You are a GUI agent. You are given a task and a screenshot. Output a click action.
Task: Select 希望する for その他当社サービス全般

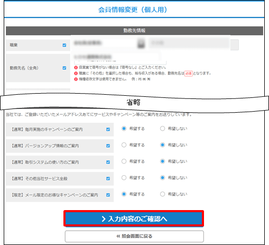[x=124, y=178]
